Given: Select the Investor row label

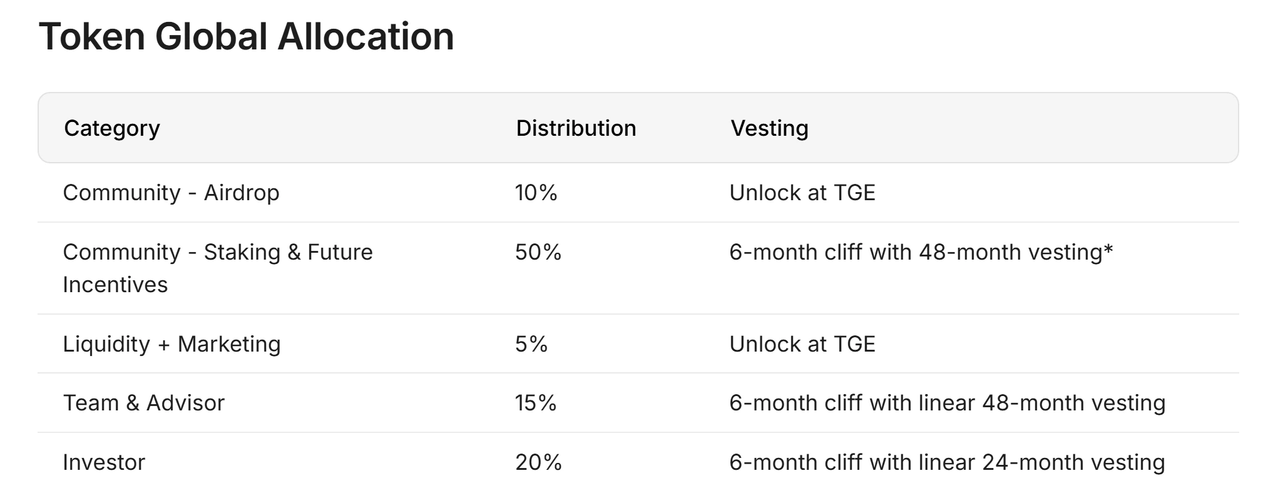Looking at the screenshot, I should click(x=104, y=462).
